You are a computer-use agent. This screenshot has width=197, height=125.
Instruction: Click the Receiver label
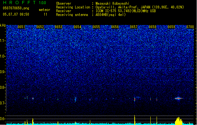pos(64,11)
